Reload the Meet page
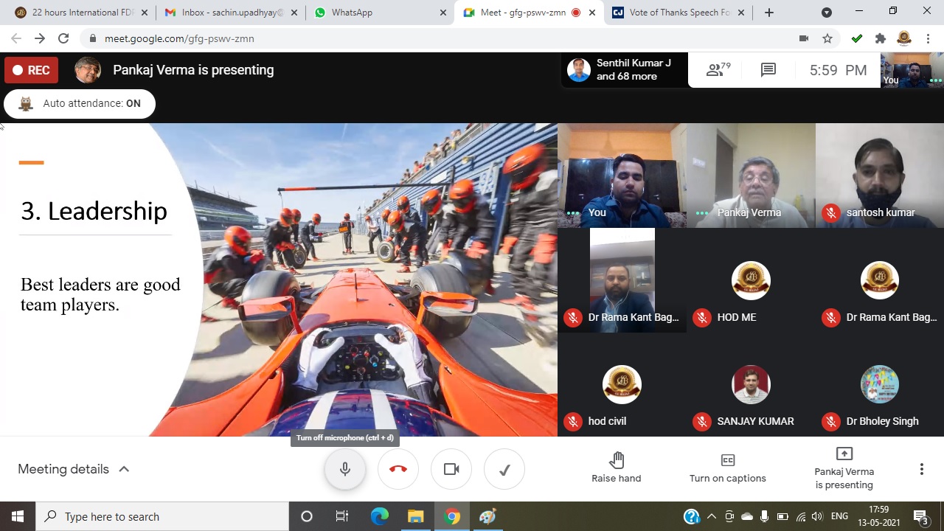The height and width of the screenshot is (531, 944). [63, 38]
